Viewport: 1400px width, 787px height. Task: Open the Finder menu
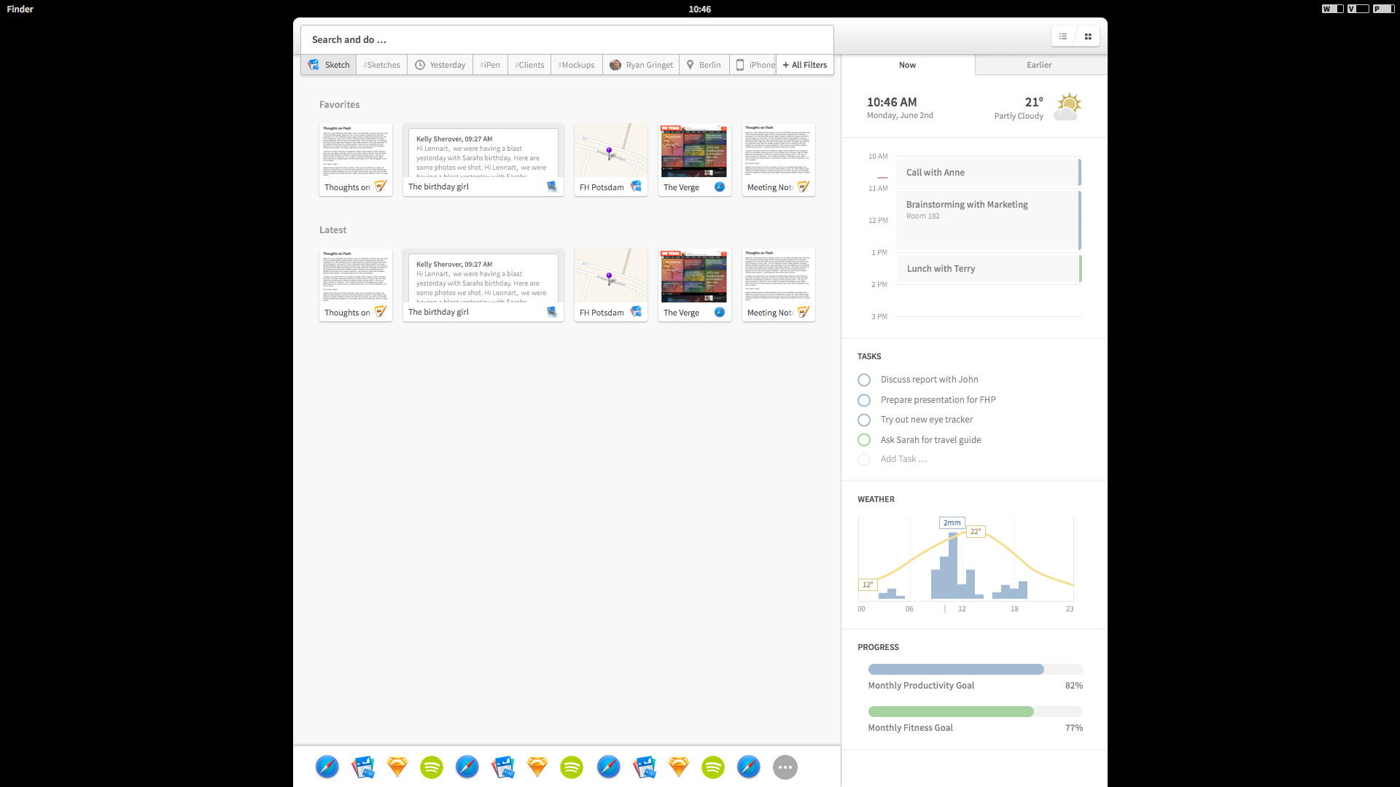click(19, 9)
